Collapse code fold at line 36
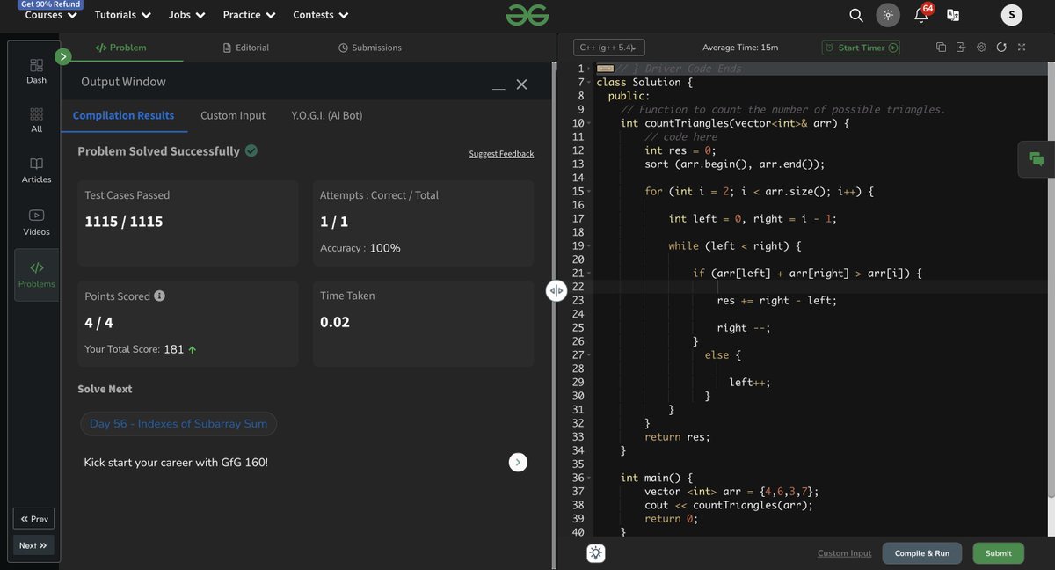This screenshot has height=570, width=1055. coord(589,478)
